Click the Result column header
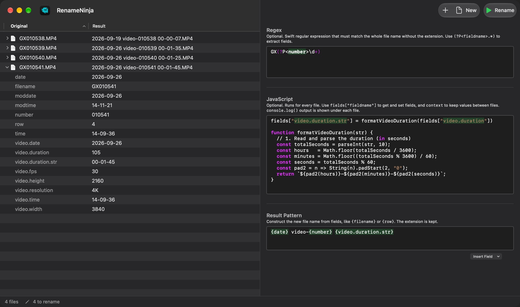Viewport: 520px width, 307px height. point(99,26)
